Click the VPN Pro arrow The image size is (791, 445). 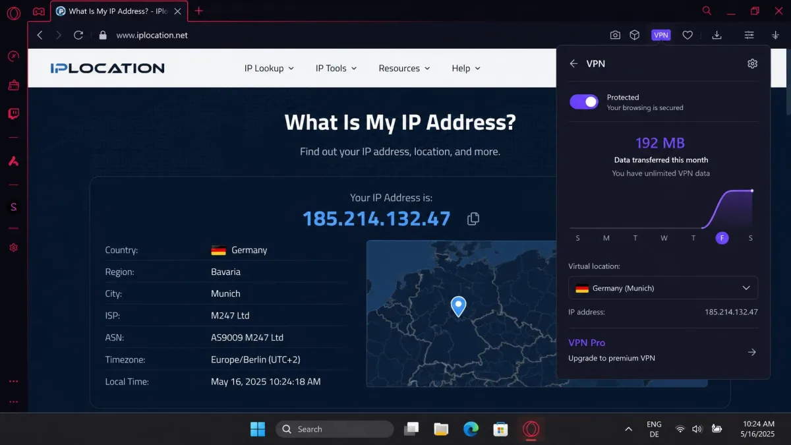[x=751, y=352]
